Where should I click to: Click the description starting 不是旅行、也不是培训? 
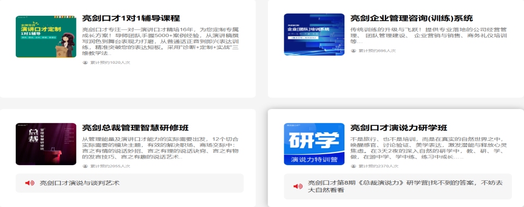(x=429, y=148)
